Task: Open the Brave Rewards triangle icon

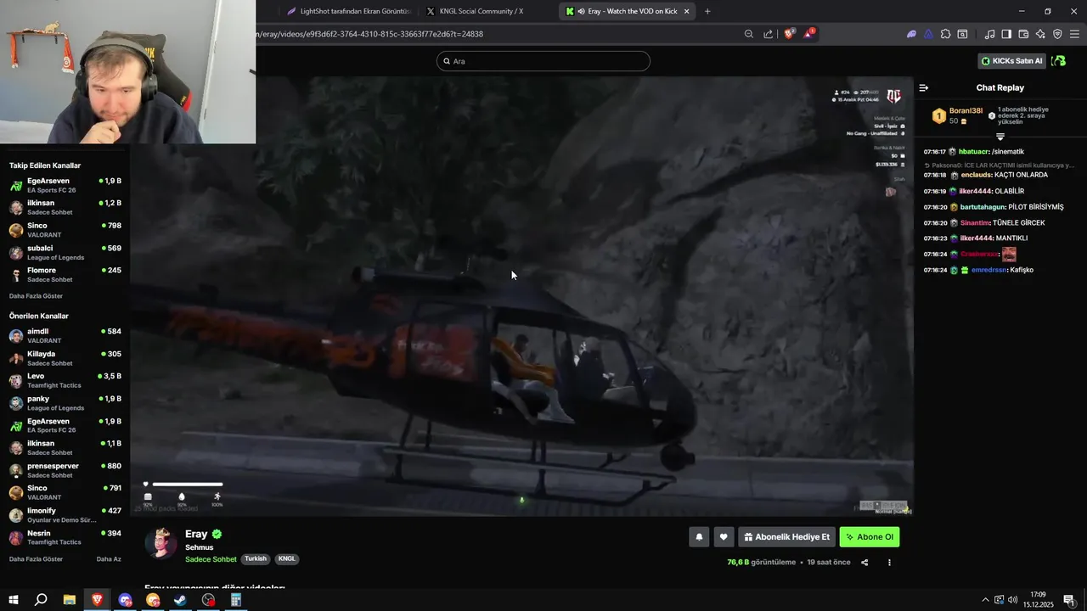Action: coord(808,34)
